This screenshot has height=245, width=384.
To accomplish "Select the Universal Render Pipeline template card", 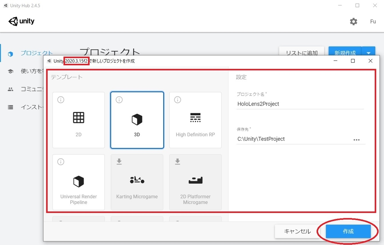I will (79, 182).
